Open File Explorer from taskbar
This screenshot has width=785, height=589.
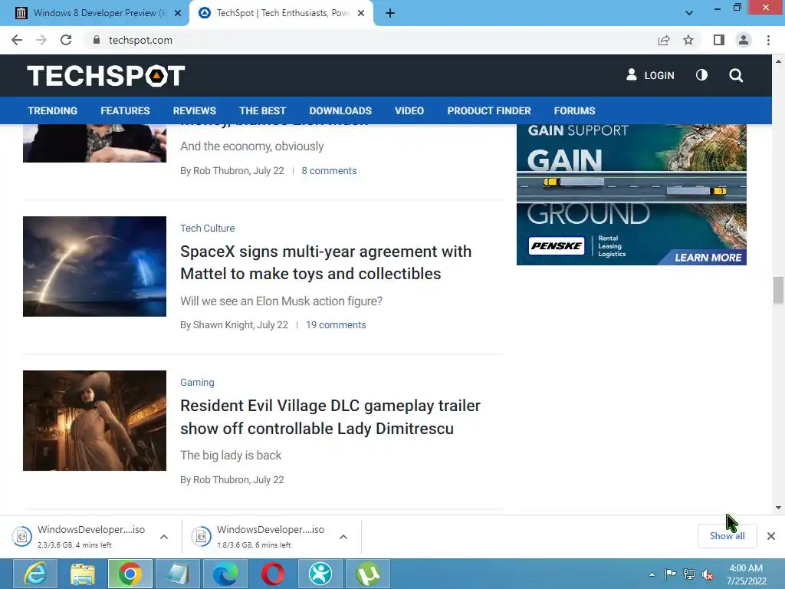(x=83, y=574)
